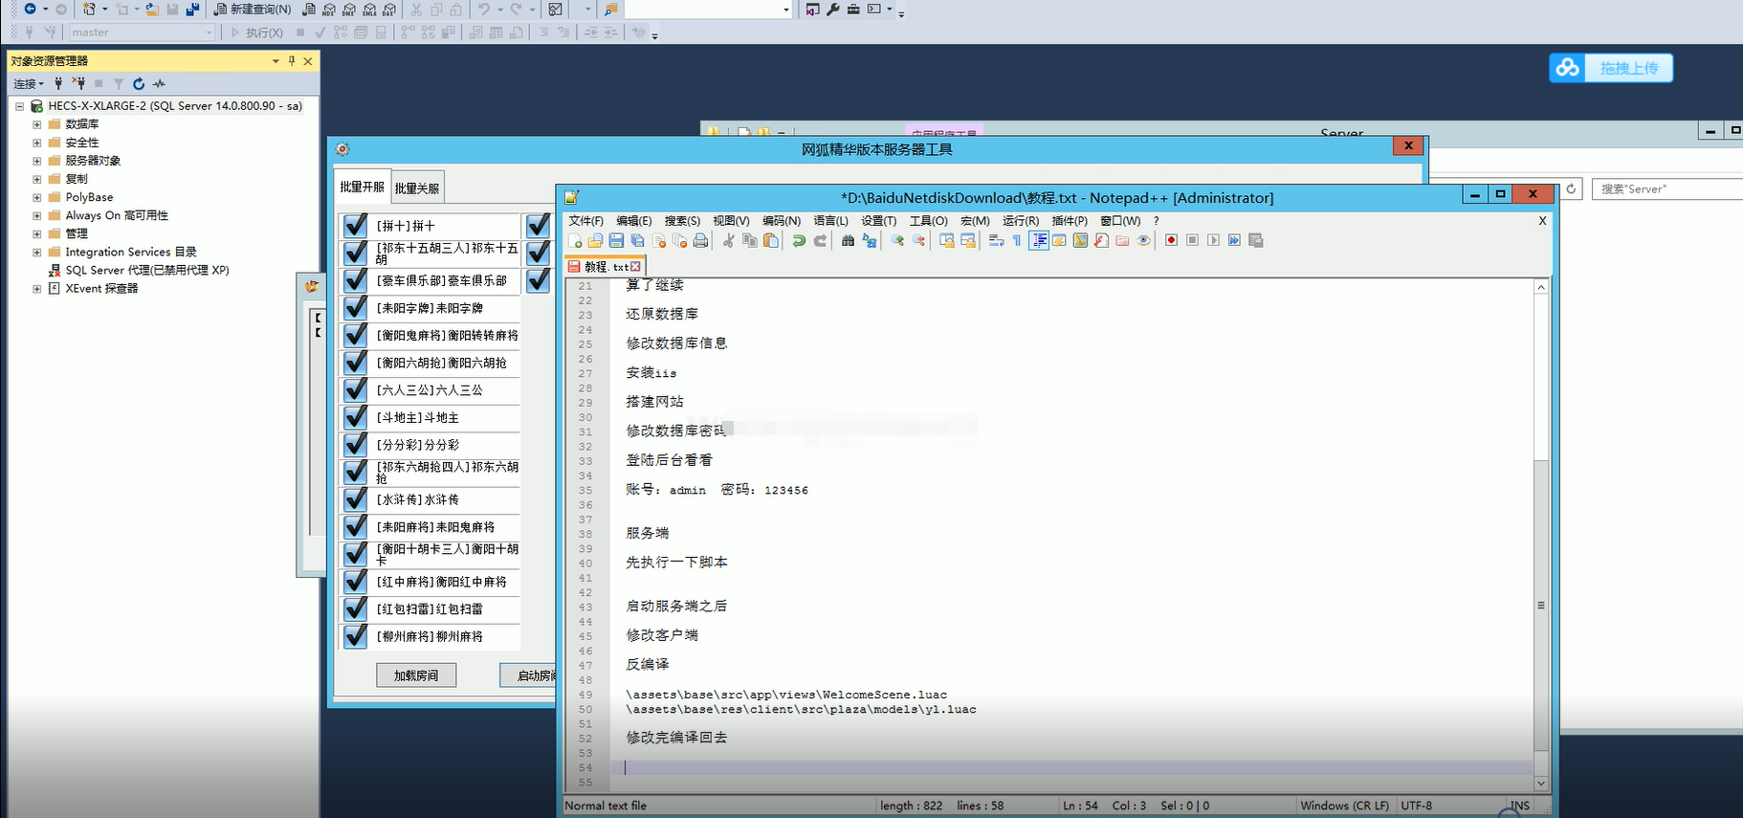Collapse HECS-X-XLARGE-2 server node

coord(19,106)
